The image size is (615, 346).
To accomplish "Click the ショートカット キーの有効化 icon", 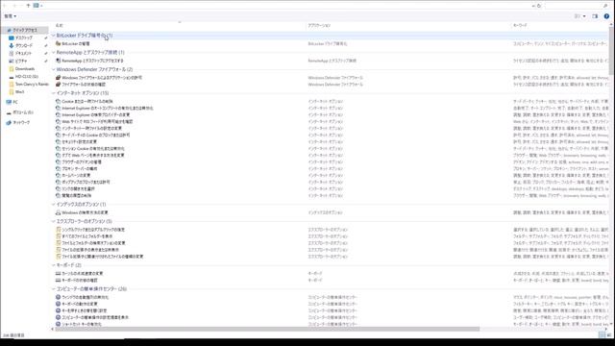I will 58,324.
